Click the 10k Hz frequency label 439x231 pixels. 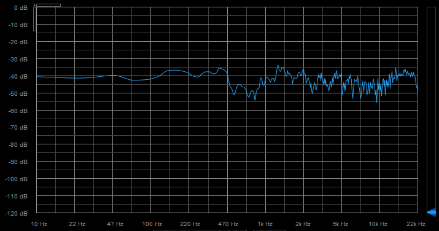coord(378,224)
